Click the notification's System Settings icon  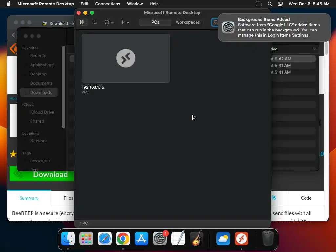(x=228, y=28)
